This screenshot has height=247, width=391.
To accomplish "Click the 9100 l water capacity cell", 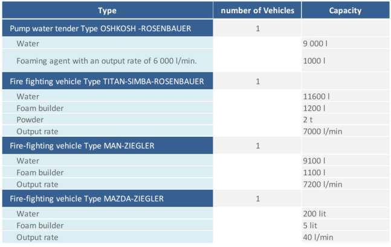I will (345, 161).
